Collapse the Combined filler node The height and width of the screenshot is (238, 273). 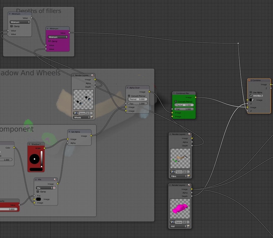pyautogui.click(x=174, y=93)
